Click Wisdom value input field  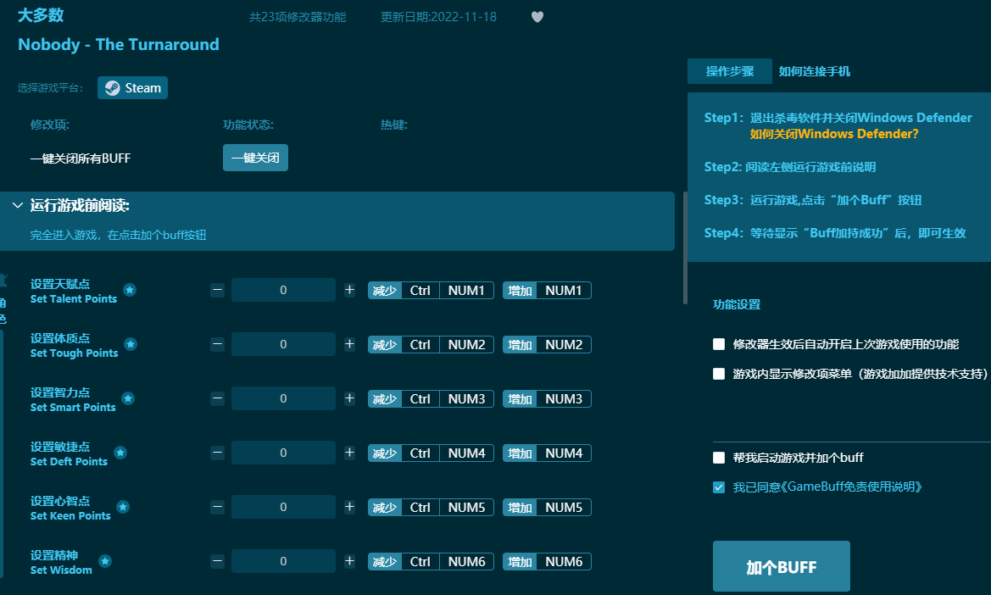pos(283,562)
